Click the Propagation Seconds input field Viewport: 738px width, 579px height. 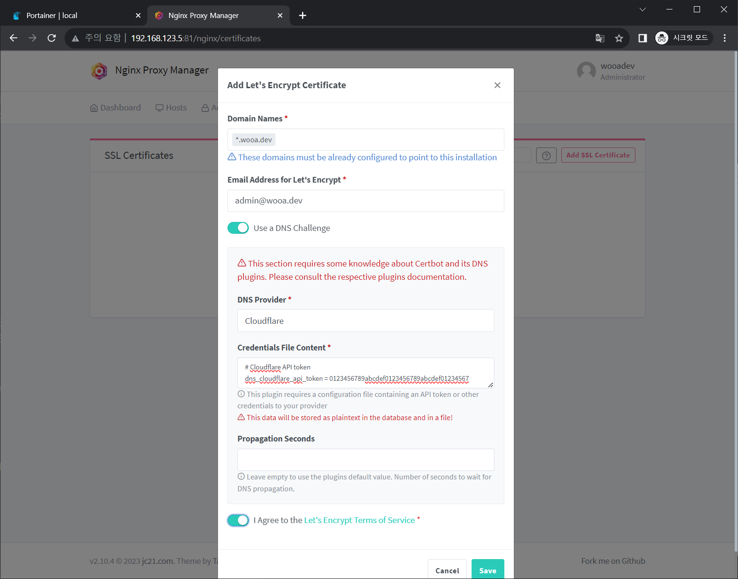[366, 460]
